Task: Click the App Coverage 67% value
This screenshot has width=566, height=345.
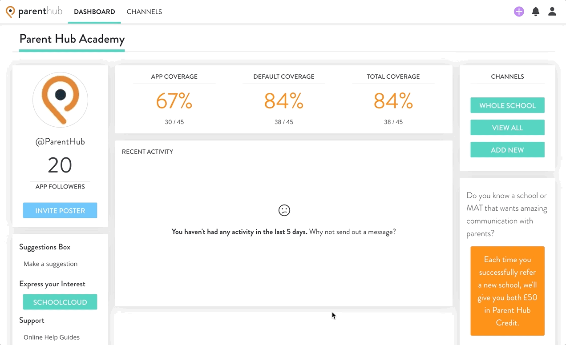Action: [174, 101]
